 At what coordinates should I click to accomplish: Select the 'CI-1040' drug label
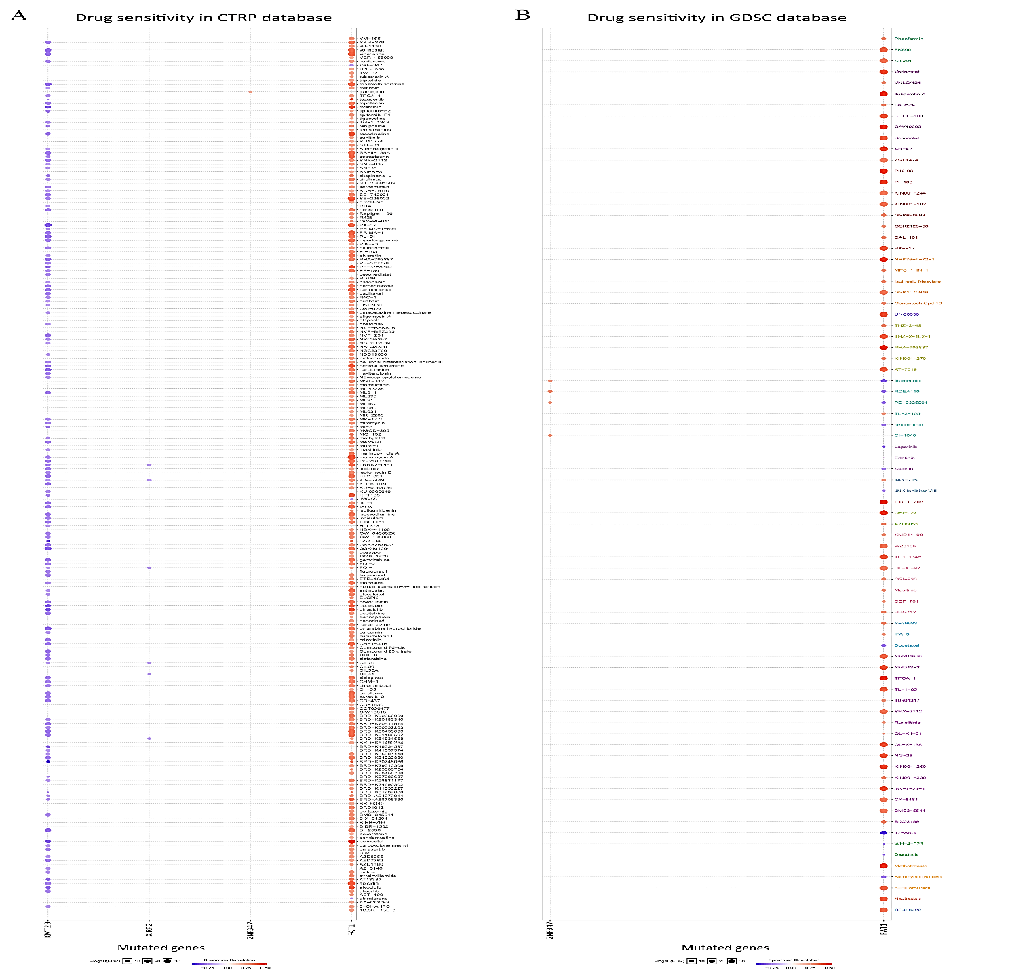pos(905,436)
